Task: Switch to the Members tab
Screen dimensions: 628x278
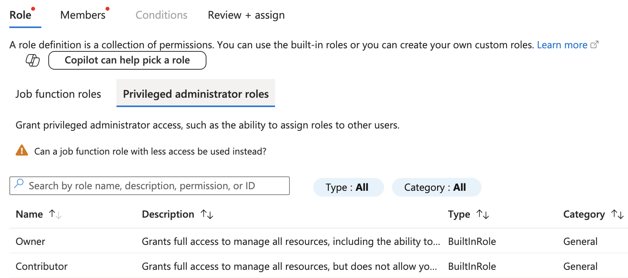Action: pyautogui.click(x=83, y=15)
